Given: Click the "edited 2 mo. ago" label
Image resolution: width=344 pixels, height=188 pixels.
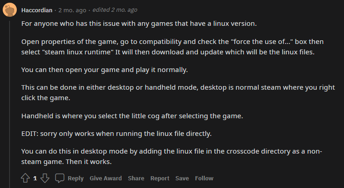Looking at the screenshot, I should click(115, 10).
